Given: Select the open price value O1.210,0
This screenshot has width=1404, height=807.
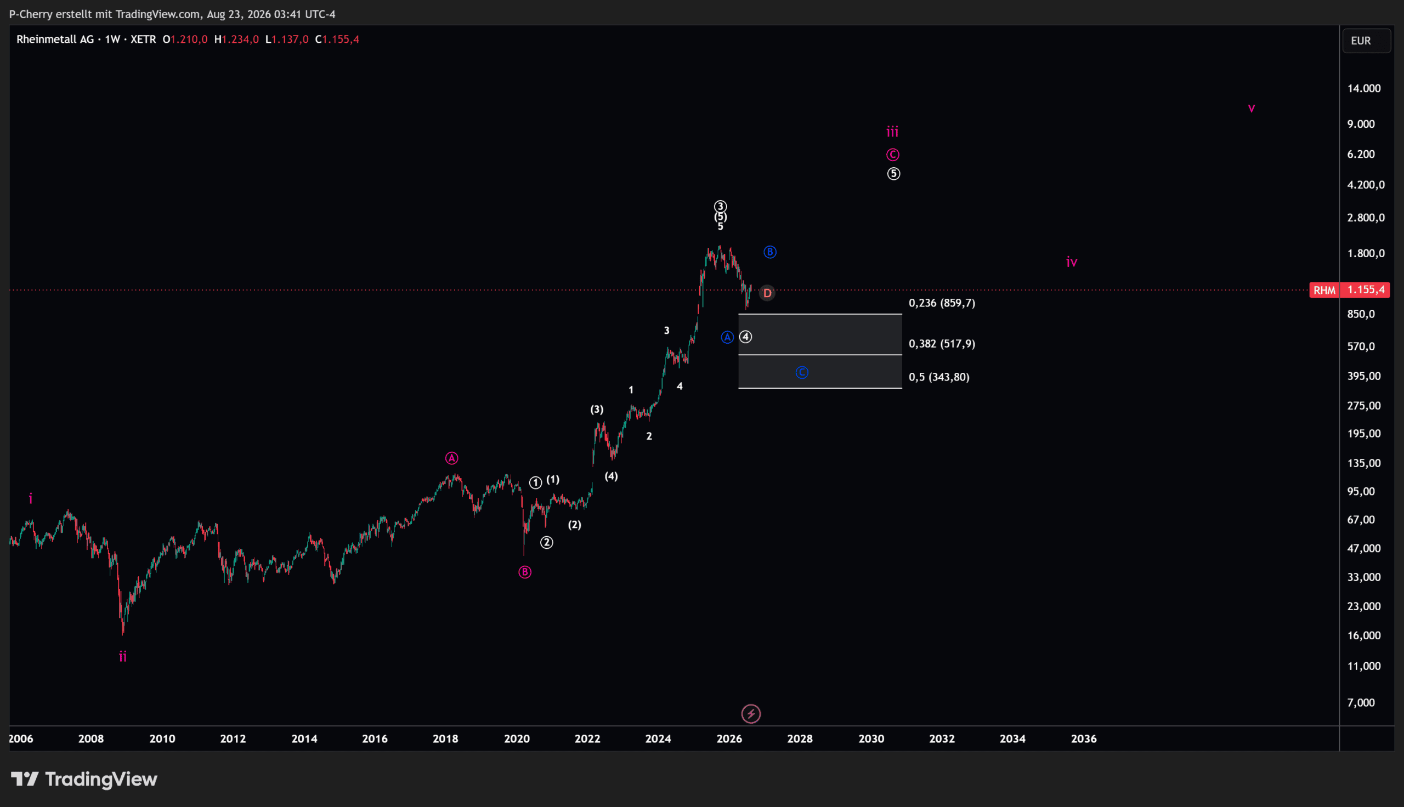Looking at the screenshot, I should 185,39.
